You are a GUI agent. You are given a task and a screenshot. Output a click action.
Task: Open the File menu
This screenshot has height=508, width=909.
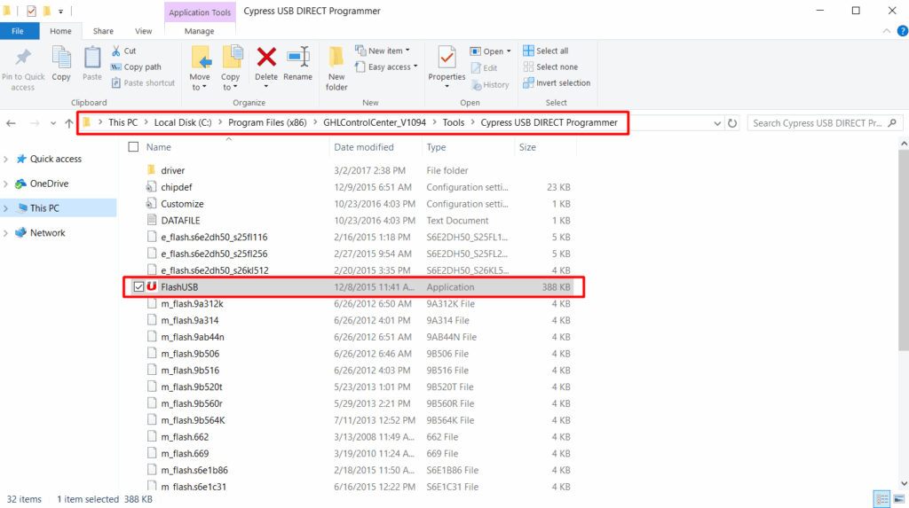18,31
